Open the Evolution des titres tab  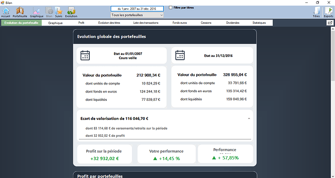pyautogui.click(x=109, y=23)
